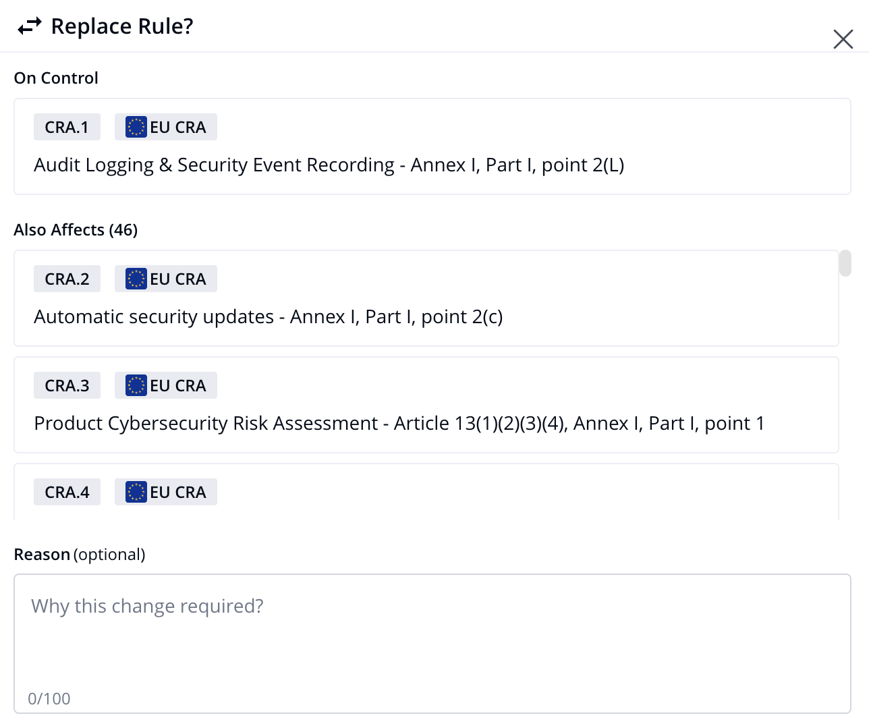Select the CRA.4 control ID tag
The width and height of the screenshot is (869, 726).
(67, 492)
